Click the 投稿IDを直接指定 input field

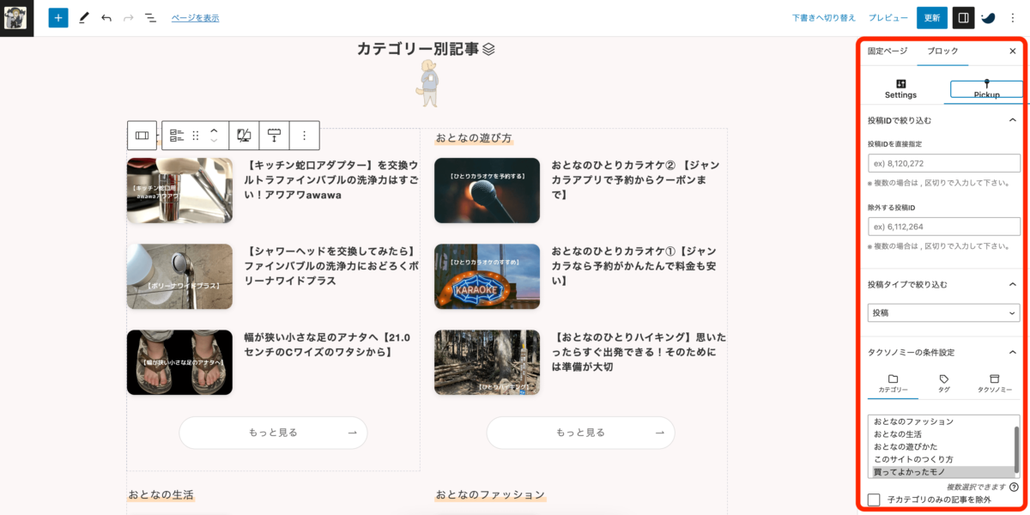pos(944,163)
